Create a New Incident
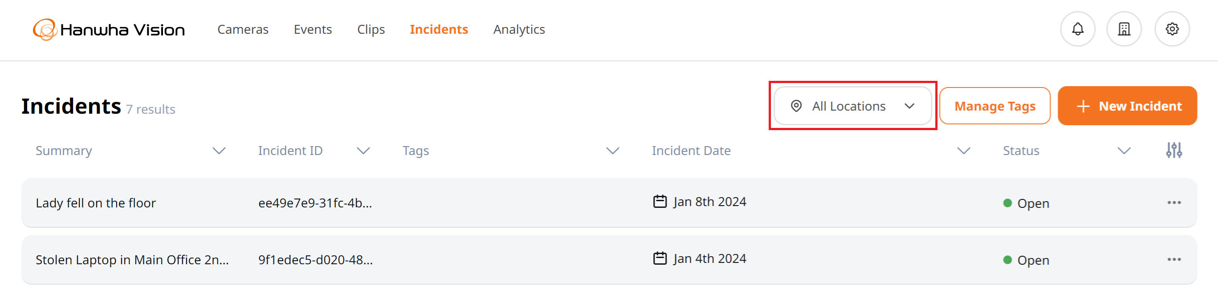 coord(1127,106)
